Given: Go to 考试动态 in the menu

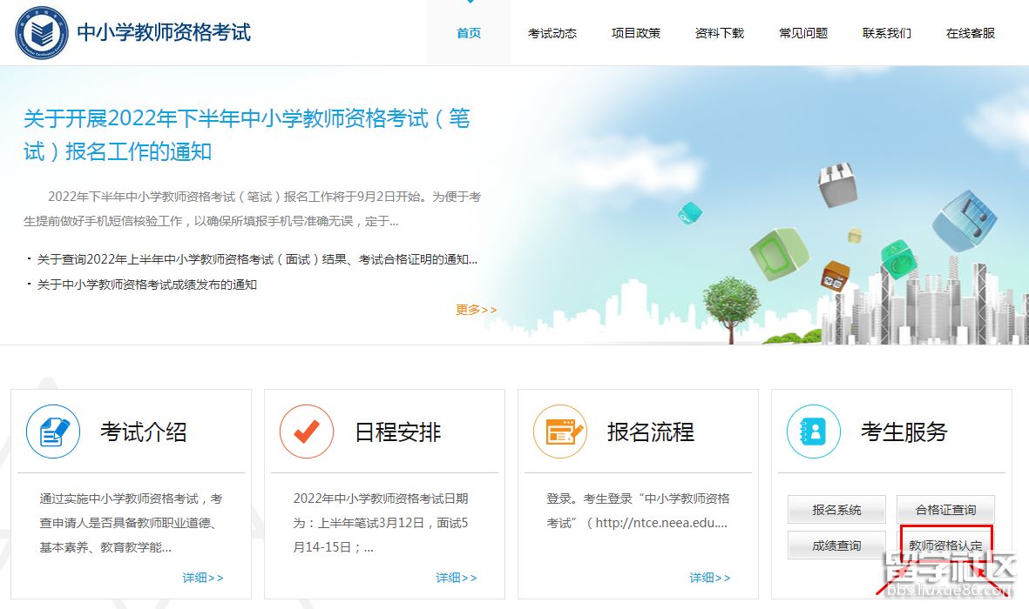Looking at the screenshot, I should pos(552,33).
